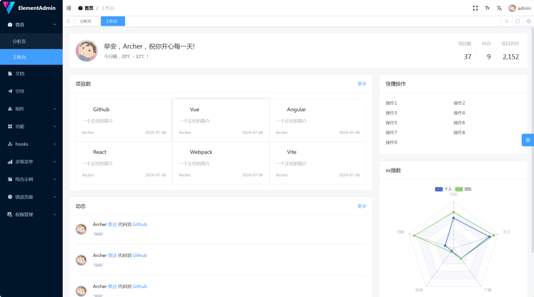The height and width of the screenshot is (297, 534).
Task: Open the font size (Tt) icon
Action: pyautogui.click(x=487, y=8)
